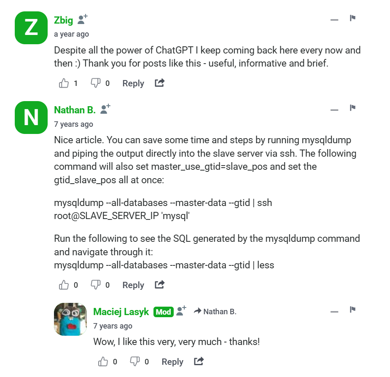Share Zbig's comment

tap(159, 83)
